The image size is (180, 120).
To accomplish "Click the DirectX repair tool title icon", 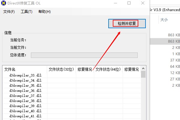I will point(4,3).
